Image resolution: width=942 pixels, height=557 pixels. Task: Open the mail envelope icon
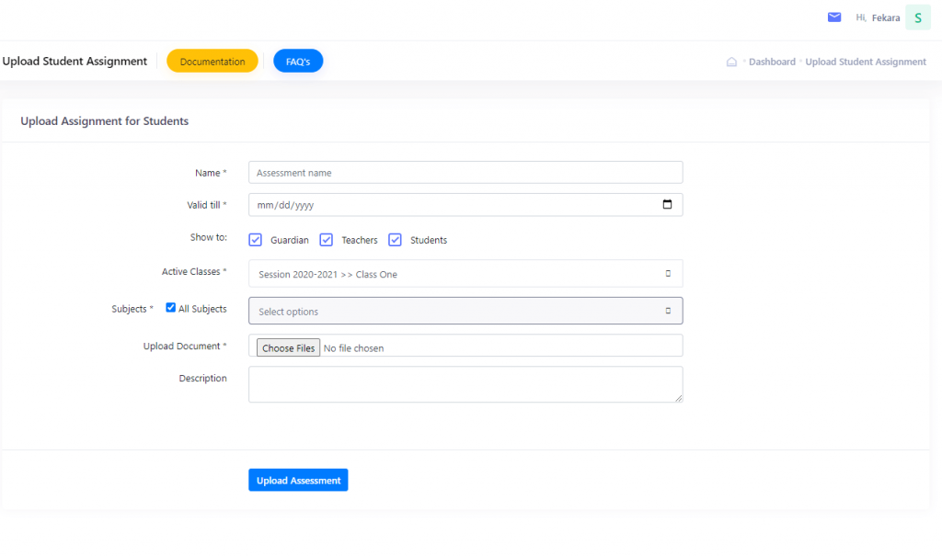coord(834,17)
